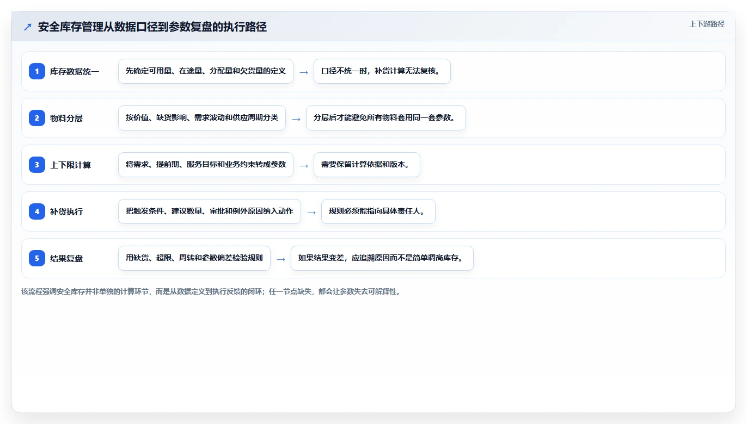Viewport: 747px width, 424px height.
Task: Open the box 规则必须能指向具体责任人。
Action: (x=378, y=211)
